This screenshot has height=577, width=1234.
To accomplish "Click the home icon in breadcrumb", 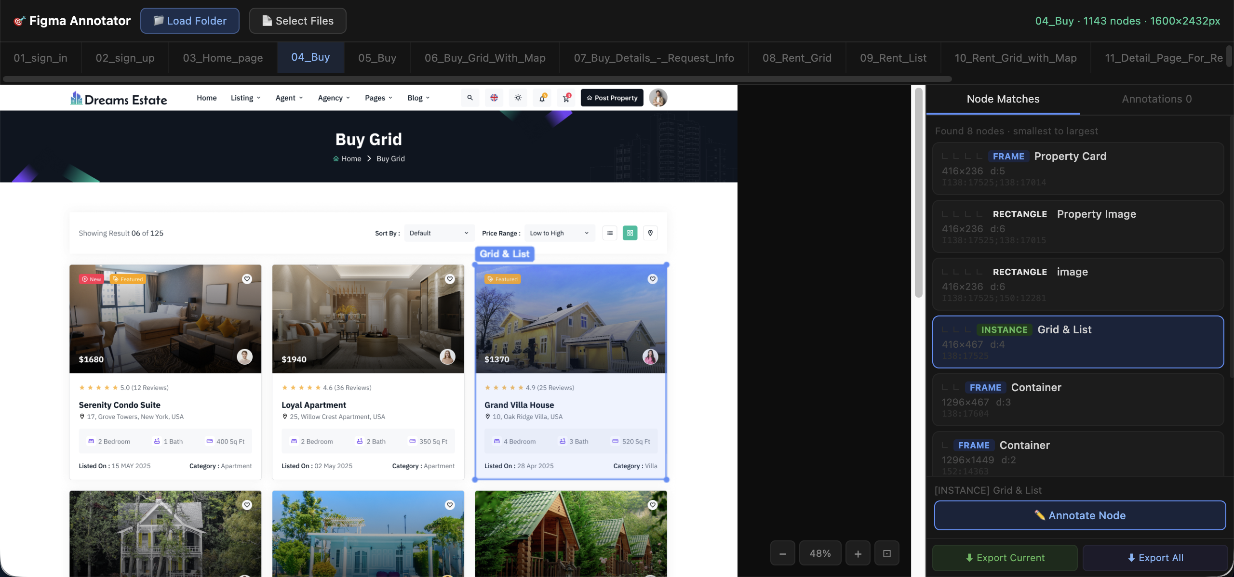I will 336,159.
